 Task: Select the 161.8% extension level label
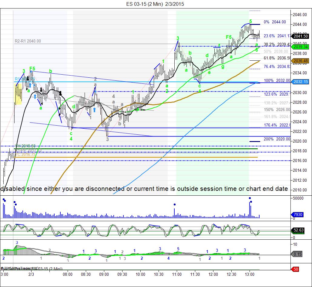tap(277, 116)
